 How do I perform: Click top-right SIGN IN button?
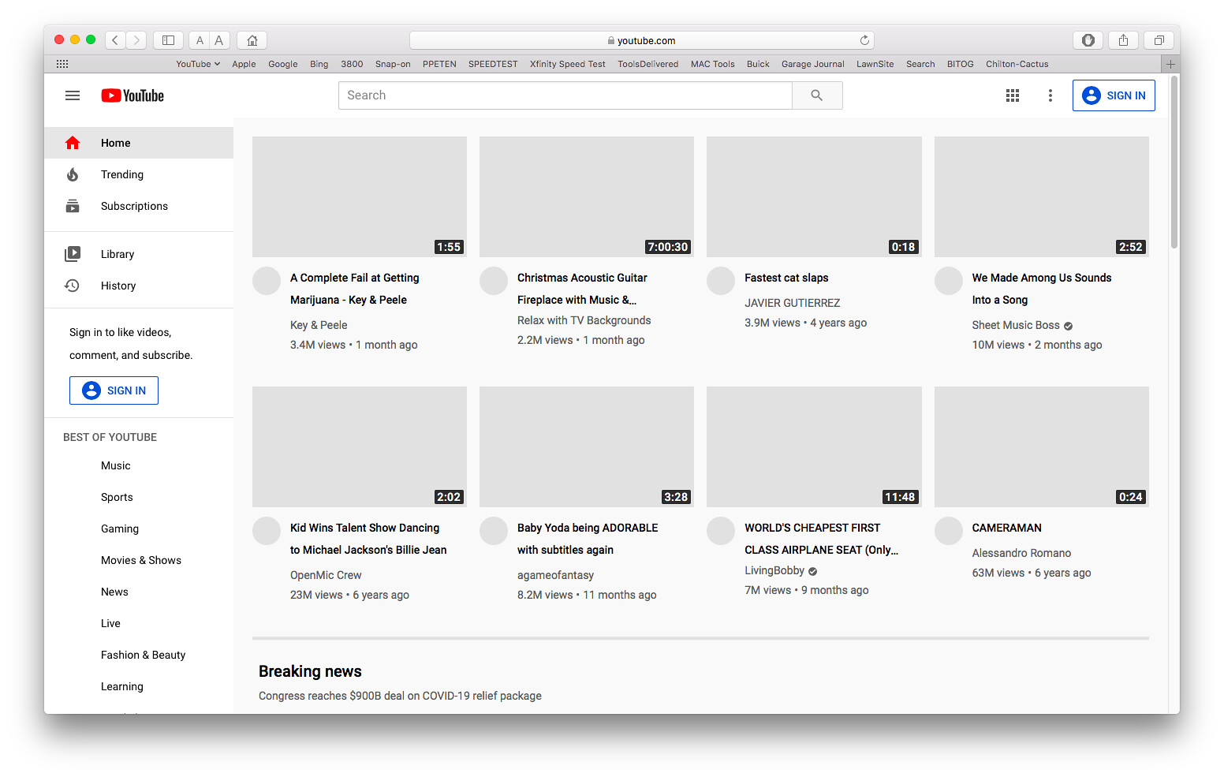click(1114, 95)
